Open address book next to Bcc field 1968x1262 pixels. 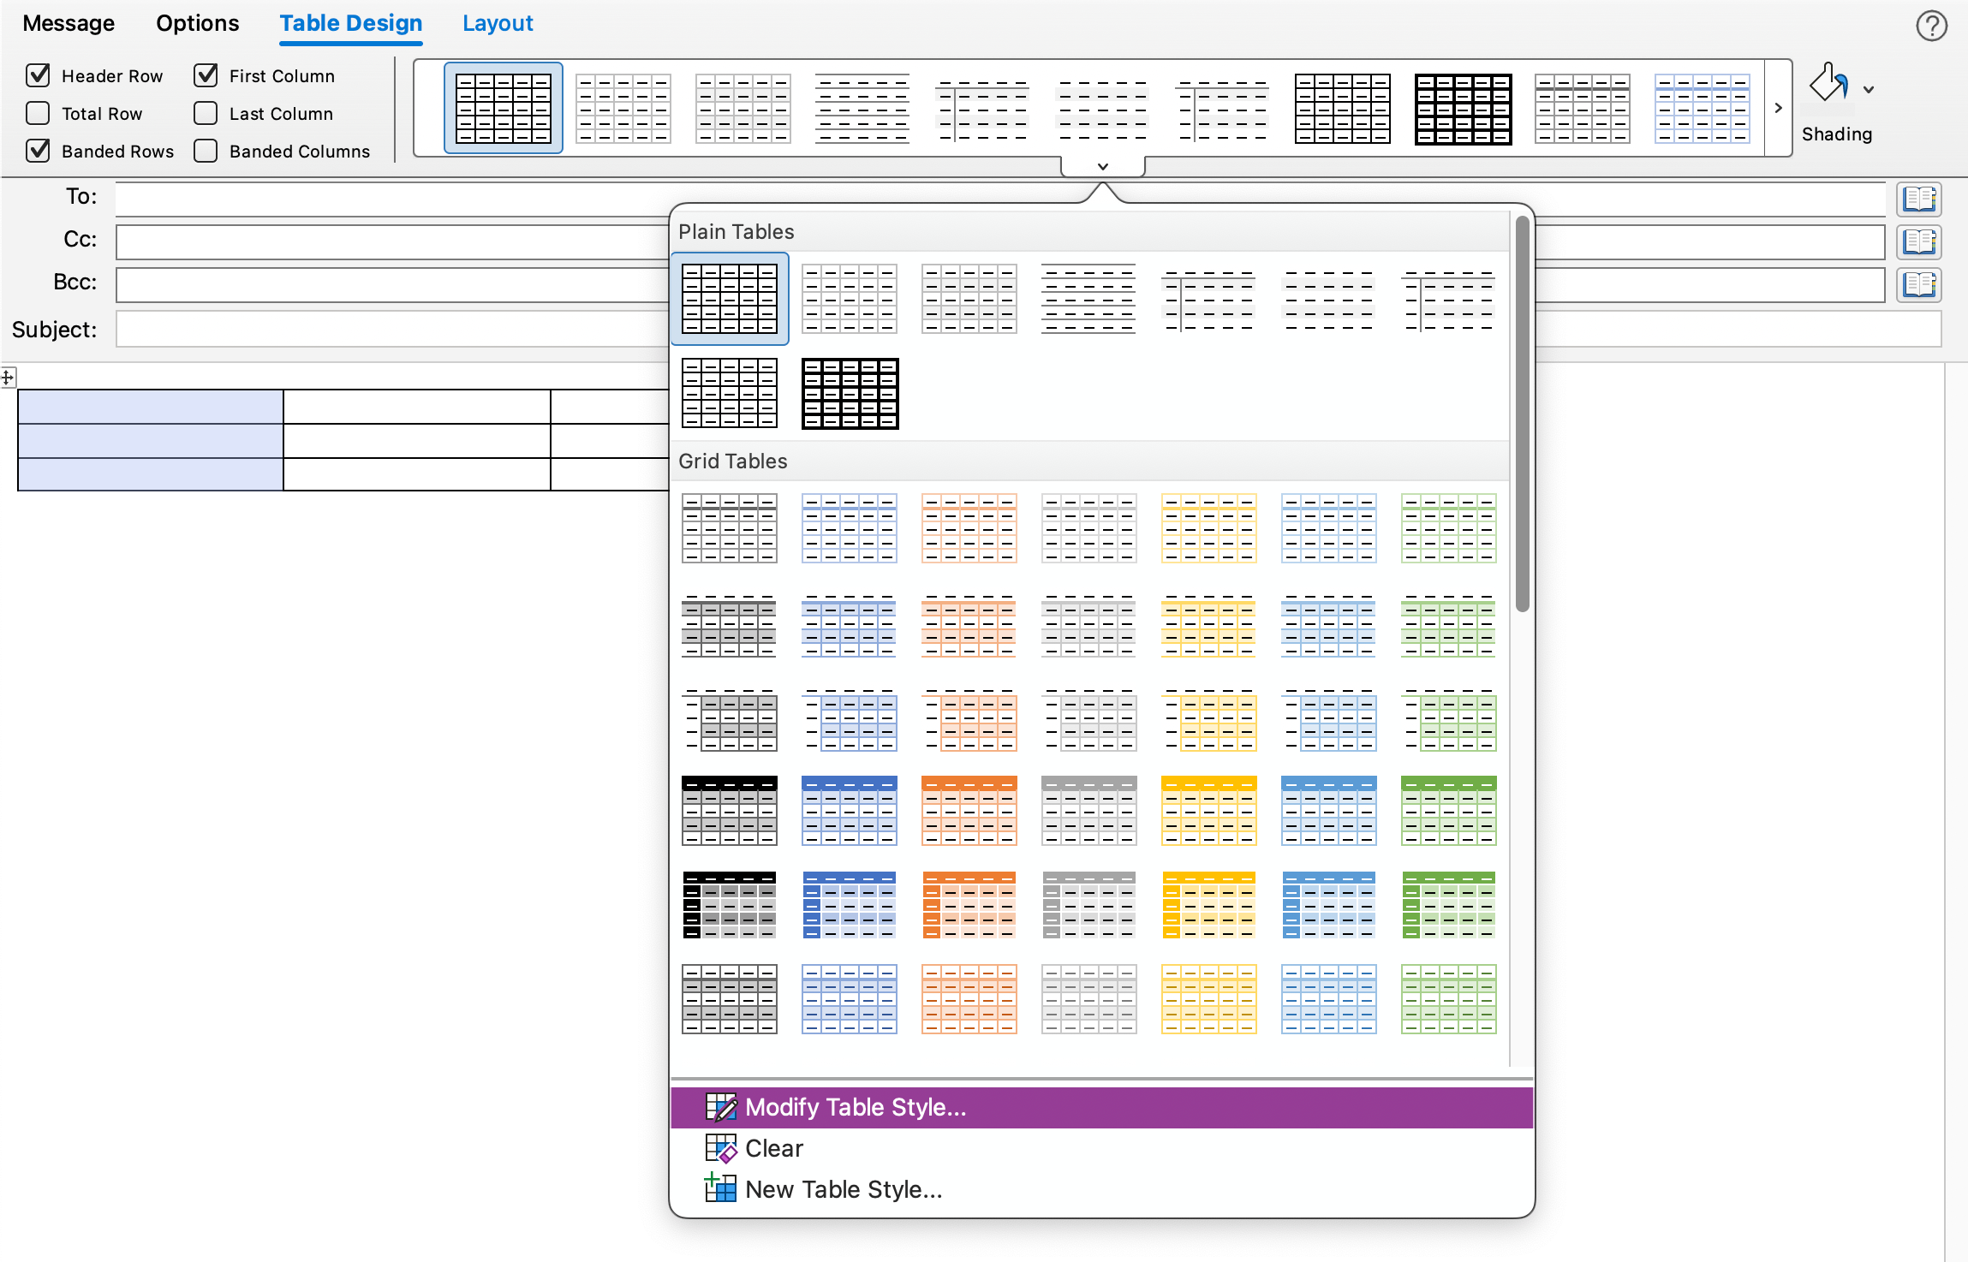click(x=1918, y=284)
